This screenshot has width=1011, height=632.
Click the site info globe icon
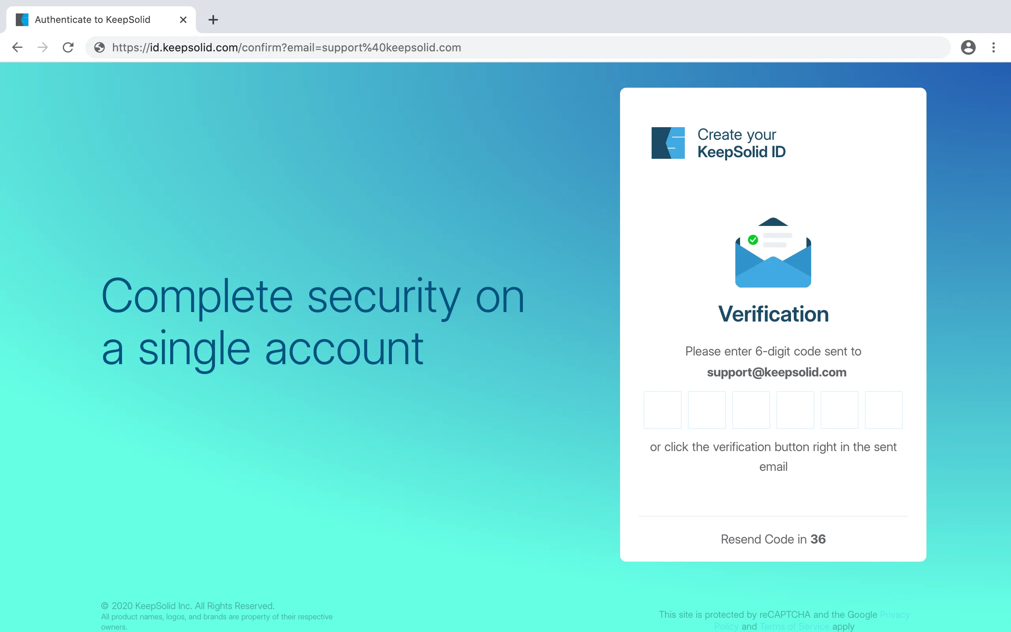(100, 47)
